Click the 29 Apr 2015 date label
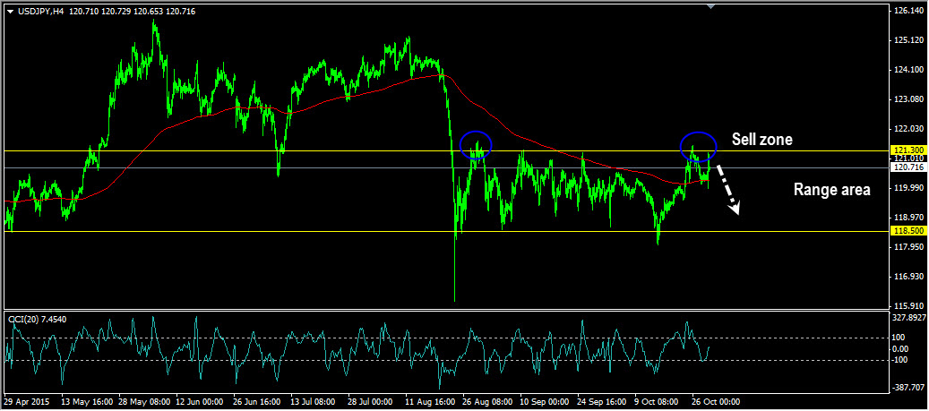 click(x=27, y=401)
